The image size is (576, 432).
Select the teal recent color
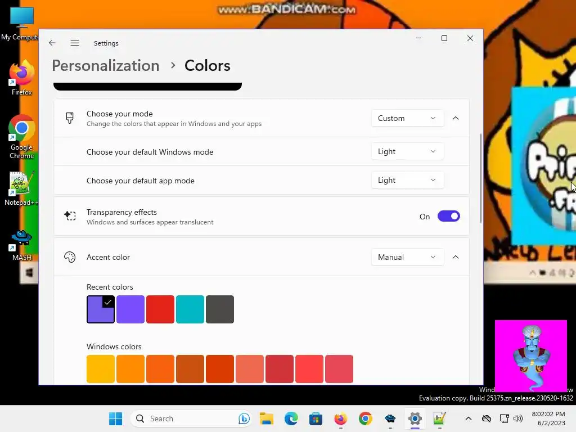pyautogui.click(x=190, y=309)
